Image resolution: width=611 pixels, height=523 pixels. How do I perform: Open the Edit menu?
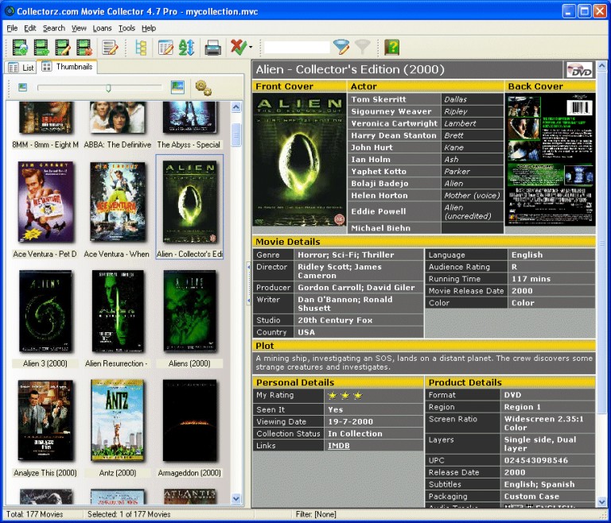coord(30,28)
